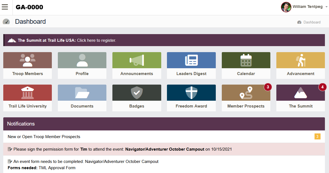
Task: Click the red 3 badge on Member Prospects
Action: [268, 87]
